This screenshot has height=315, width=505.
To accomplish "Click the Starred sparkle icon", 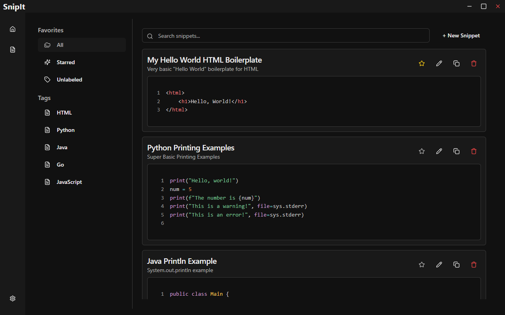I will click(x=47, y=62).
